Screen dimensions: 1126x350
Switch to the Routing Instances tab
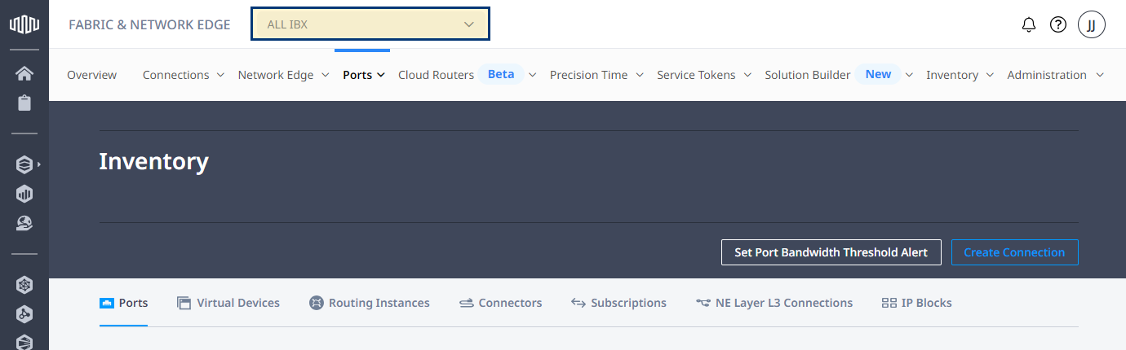pos(370,303)
